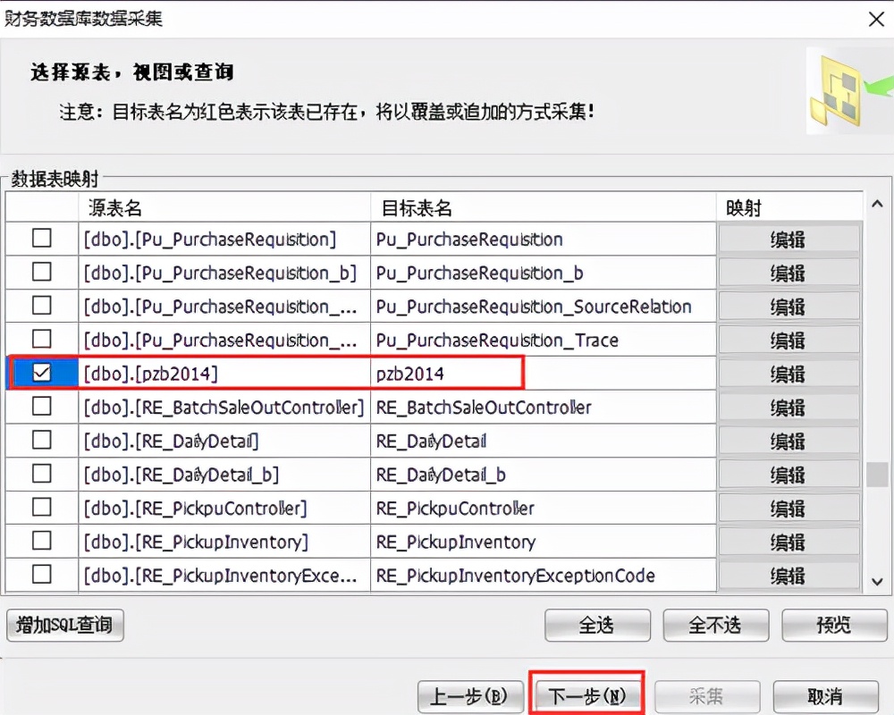Click 下一步 to go to next step

pos(587,695)
